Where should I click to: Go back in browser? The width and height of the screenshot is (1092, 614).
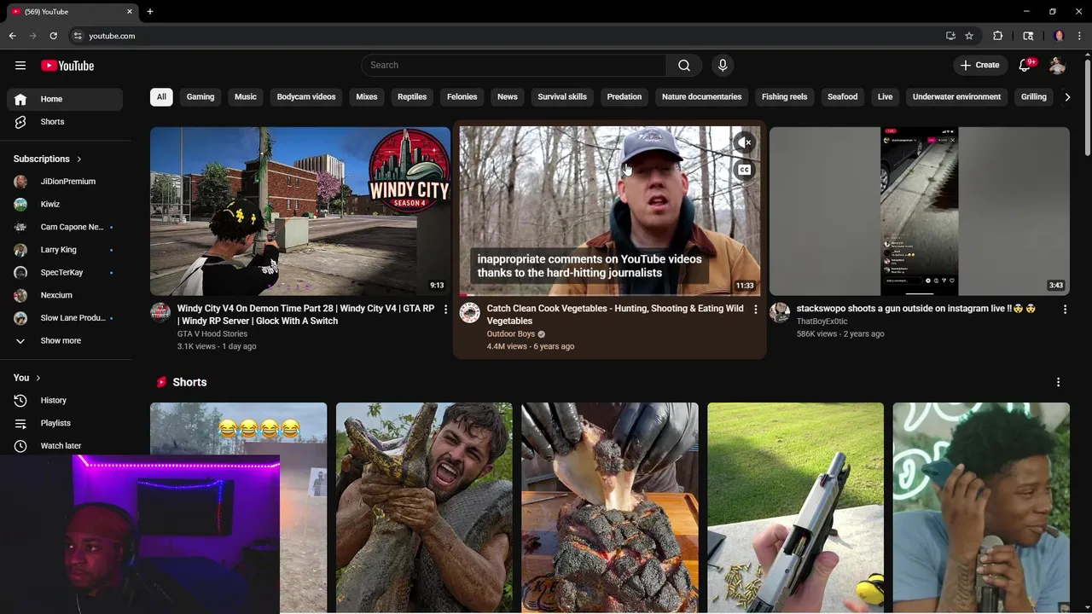(12, 36)
